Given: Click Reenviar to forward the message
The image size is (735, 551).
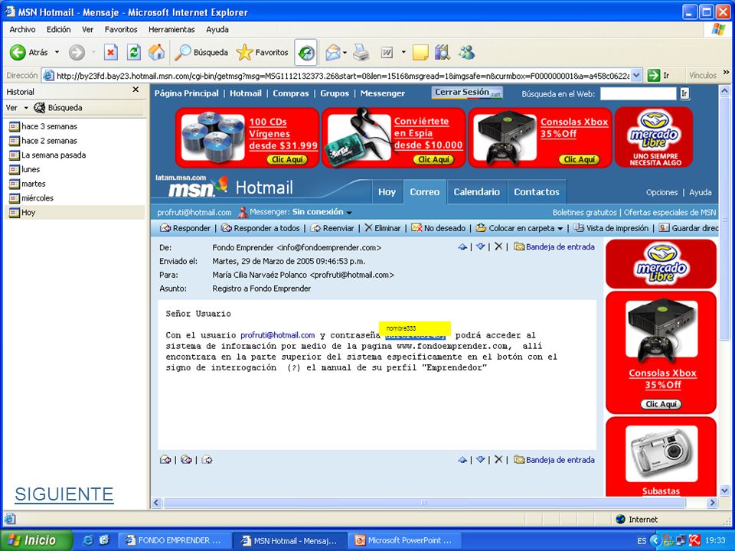Looking at the screenshot, I should point(332,228).
